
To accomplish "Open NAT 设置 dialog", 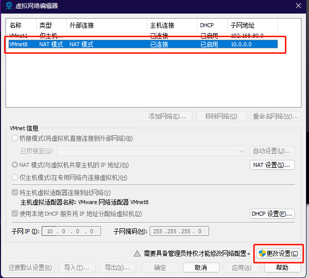I will [272, 165].
